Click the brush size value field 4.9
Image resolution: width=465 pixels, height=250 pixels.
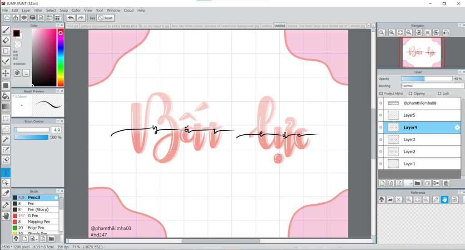tap(57, 130)
